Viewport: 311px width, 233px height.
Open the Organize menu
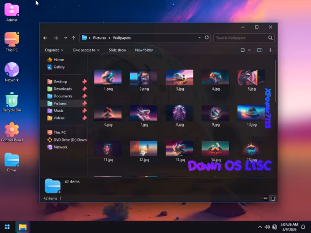tap(54, 50)
